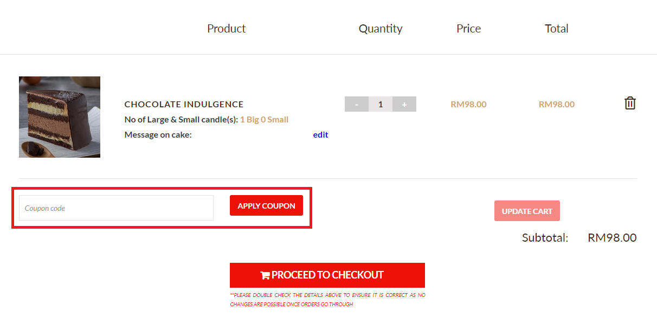Image resolution: width=657 pixels, height=317 pixels.
Task: Click the 'Message on cake:' label
Action: pos(158,135)
